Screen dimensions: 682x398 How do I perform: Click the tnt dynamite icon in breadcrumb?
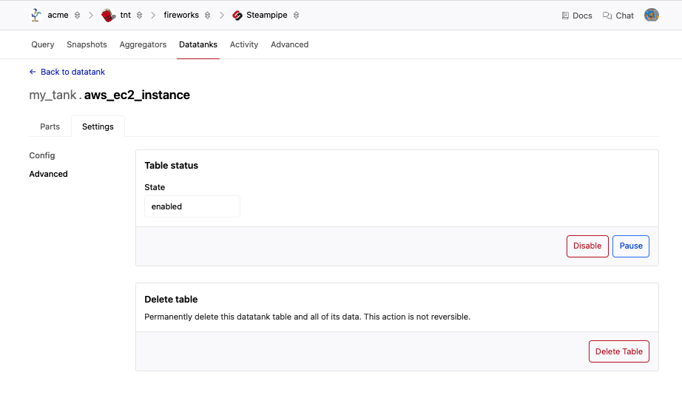coord(108,15)
